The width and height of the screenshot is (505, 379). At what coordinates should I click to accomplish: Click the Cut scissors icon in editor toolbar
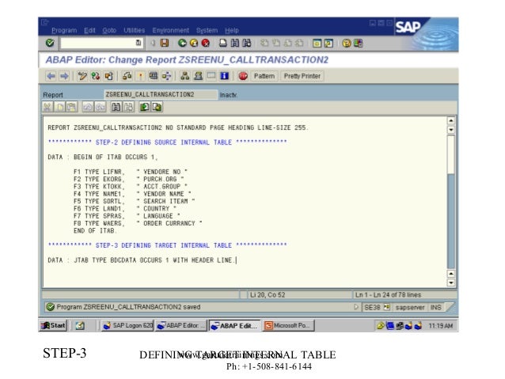tap(47, 107)
